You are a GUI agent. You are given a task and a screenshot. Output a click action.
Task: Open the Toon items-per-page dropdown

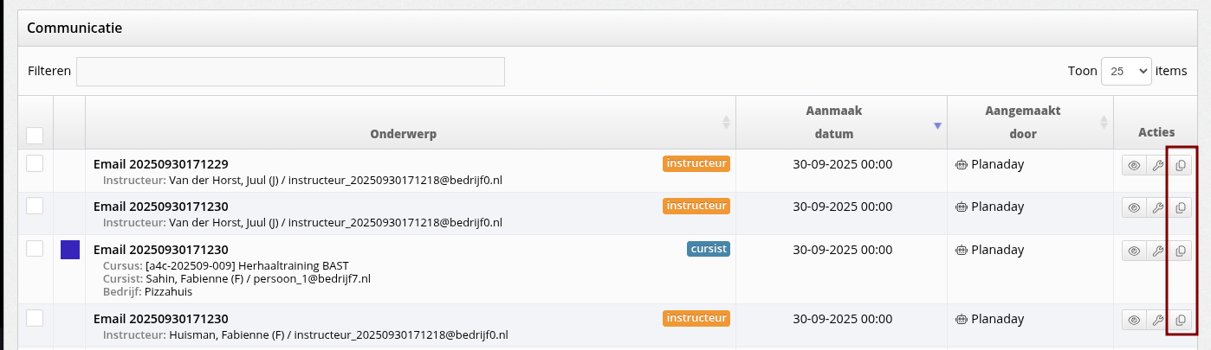[x=1125, y=72]
